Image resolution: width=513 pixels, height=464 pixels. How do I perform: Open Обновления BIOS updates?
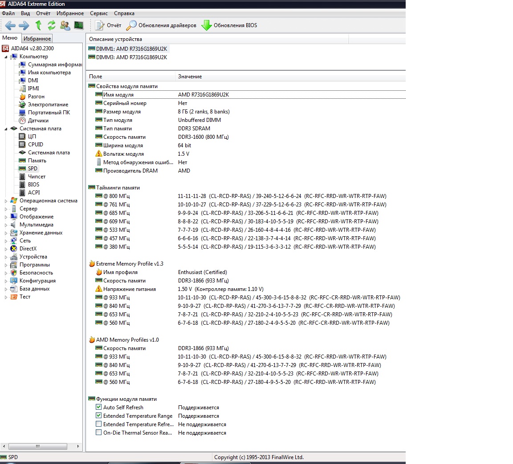(x=229, y=25)
